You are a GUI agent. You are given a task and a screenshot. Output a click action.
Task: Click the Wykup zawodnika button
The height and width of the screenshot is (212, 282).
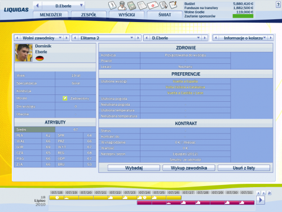pyautogui.click(x=189, y=168)
